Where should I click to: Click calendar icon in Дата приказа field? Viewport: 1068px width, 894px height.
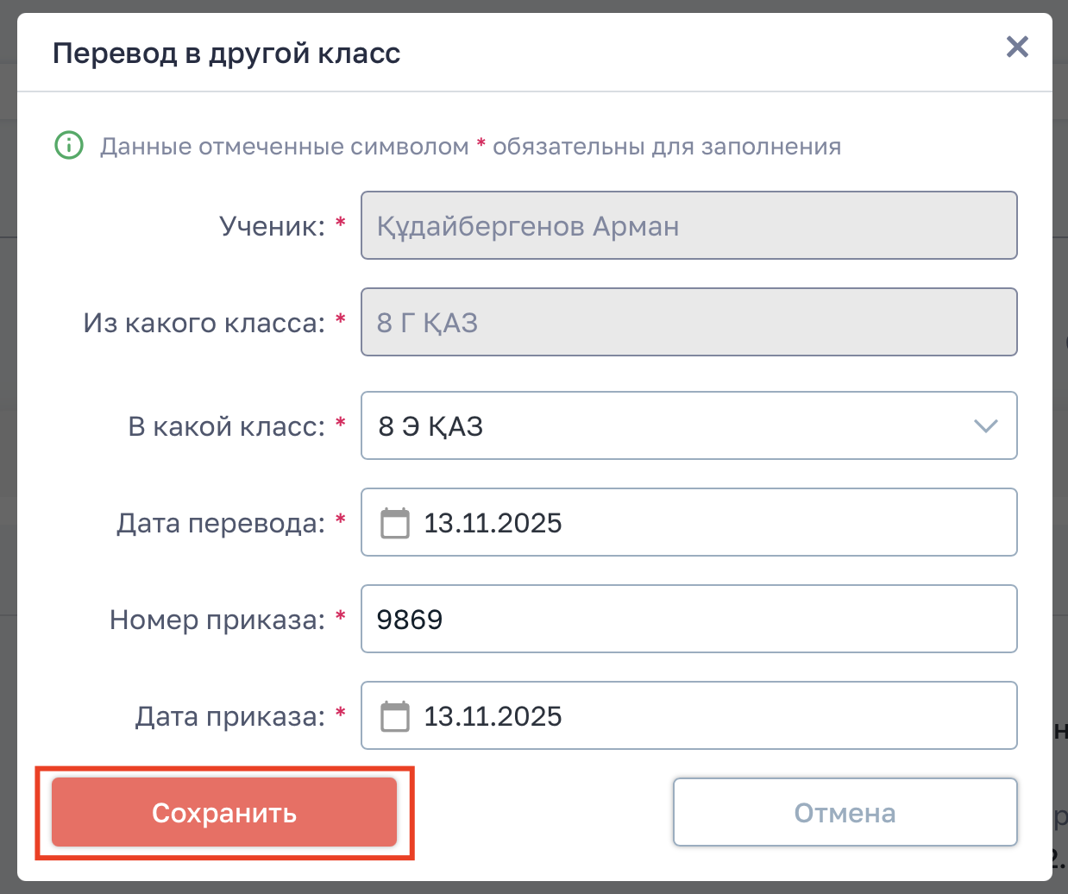coord(395,716)
